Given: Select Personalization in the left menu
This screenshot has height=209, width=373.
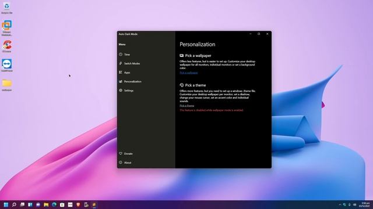Looking at the screenshot, I should coord(131,81).
